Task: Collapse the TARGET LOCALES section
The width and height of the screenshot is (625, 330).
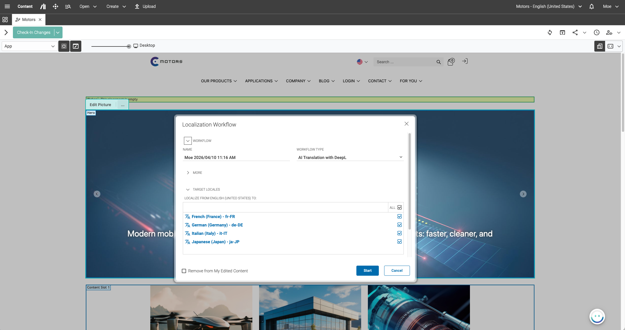Action: (188, 189)
